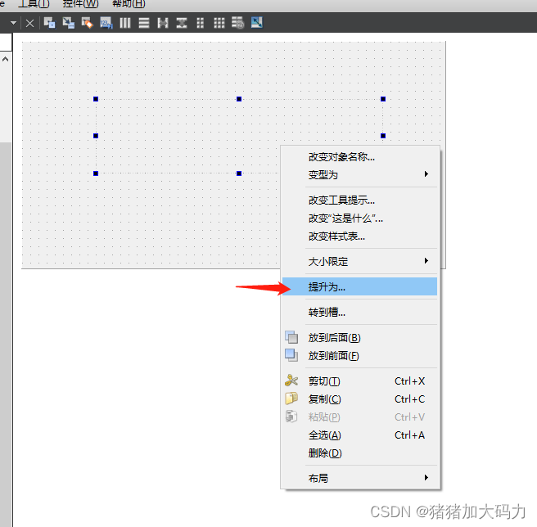
Task: Choose 复制(C) from context menu
Action: (x=359, y=399)
